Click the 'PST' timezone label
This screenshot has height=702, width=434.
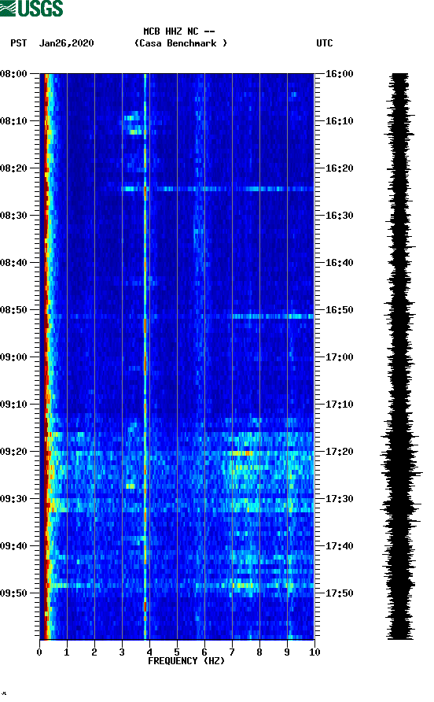coord(18,43)
